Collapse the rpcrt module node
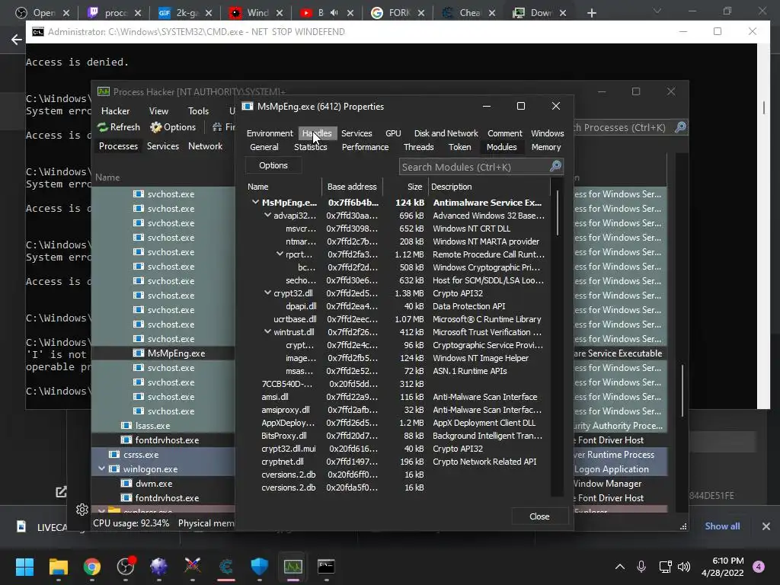 coord(280,254)
